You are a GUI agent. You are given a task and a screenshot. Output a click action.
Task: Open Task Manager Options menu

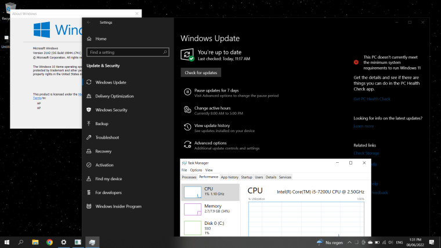196,170
